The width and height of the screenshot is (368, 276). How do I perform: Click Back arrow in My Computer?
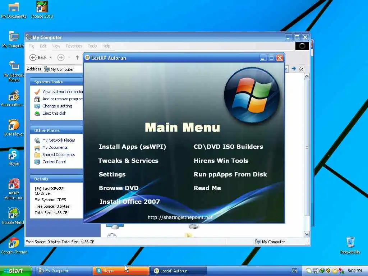(x=33, y=57)
